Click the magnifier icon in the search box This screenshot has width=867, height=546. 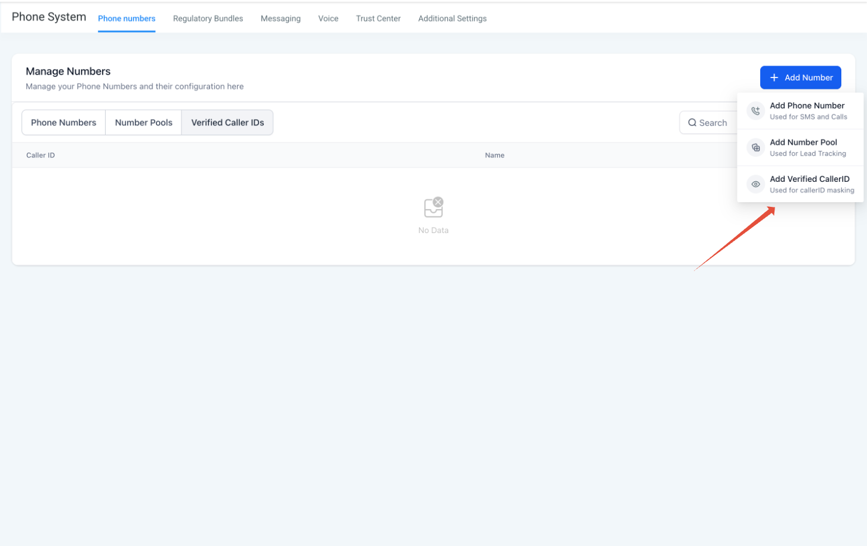coord(692,123)
